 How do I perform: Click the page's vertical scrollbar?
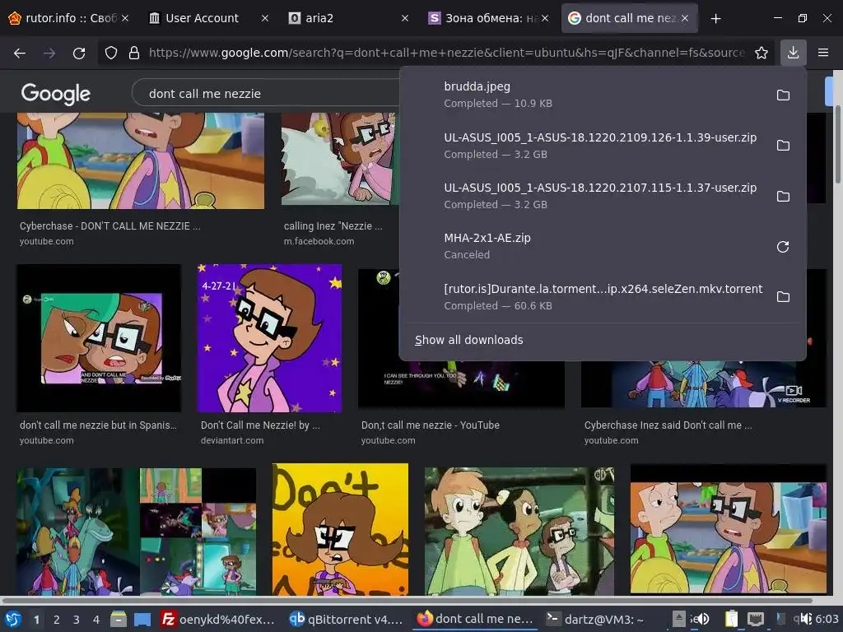coord(837,144)
